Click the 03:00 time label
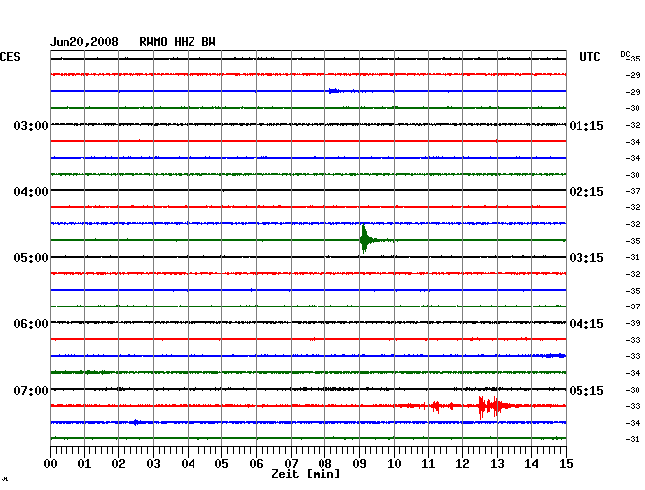645x490 pixels. tap(31, 125)
